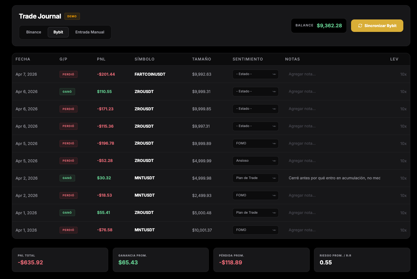
Task: Open the Plan de Trade dropdown for the $55.41 trade
Action: [255, 213]
